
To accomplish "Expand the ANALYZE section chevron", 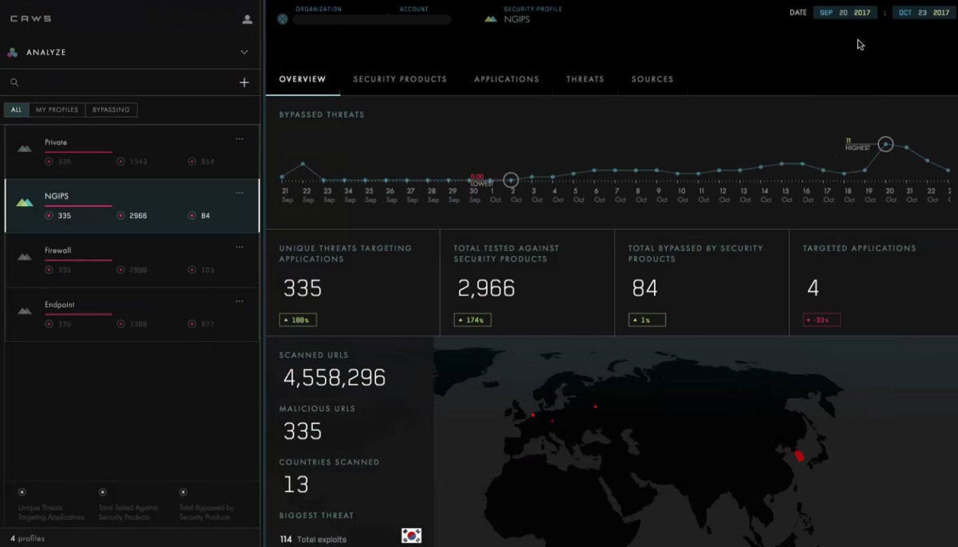I will [244, 53].
